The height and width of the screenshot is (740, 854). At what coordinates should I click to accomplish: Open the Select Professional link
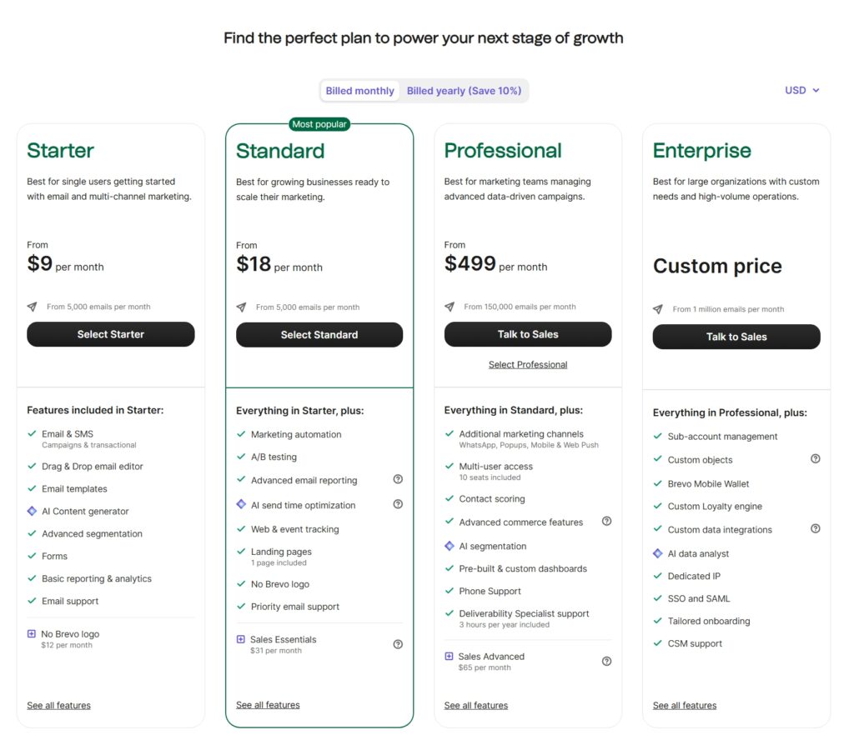click(x=528, y=364)
